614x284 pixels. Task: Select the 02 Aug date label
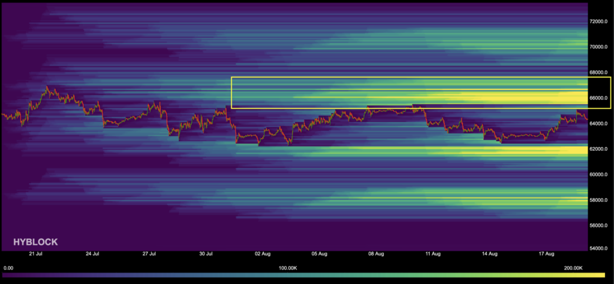click(x=263, y=254)
